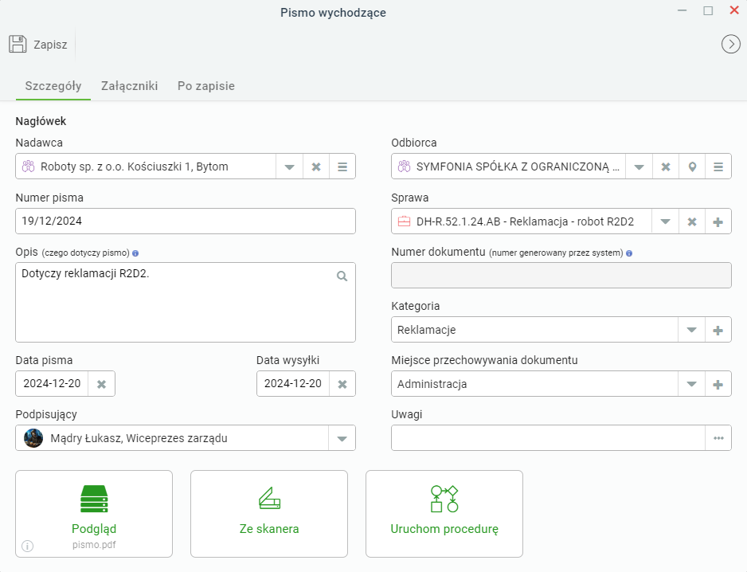Expand the Odbiorca dropdown
The width and height of the screenshot is (747, 572).
pyautogui.click(x=639, y=167)
